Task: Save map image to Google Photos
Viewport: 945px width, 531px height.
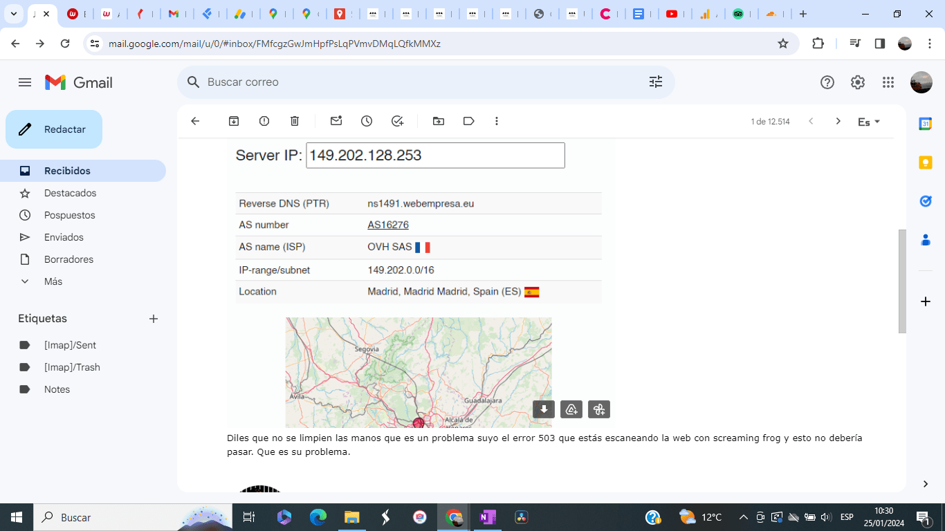Action: [x=599, y=409]
